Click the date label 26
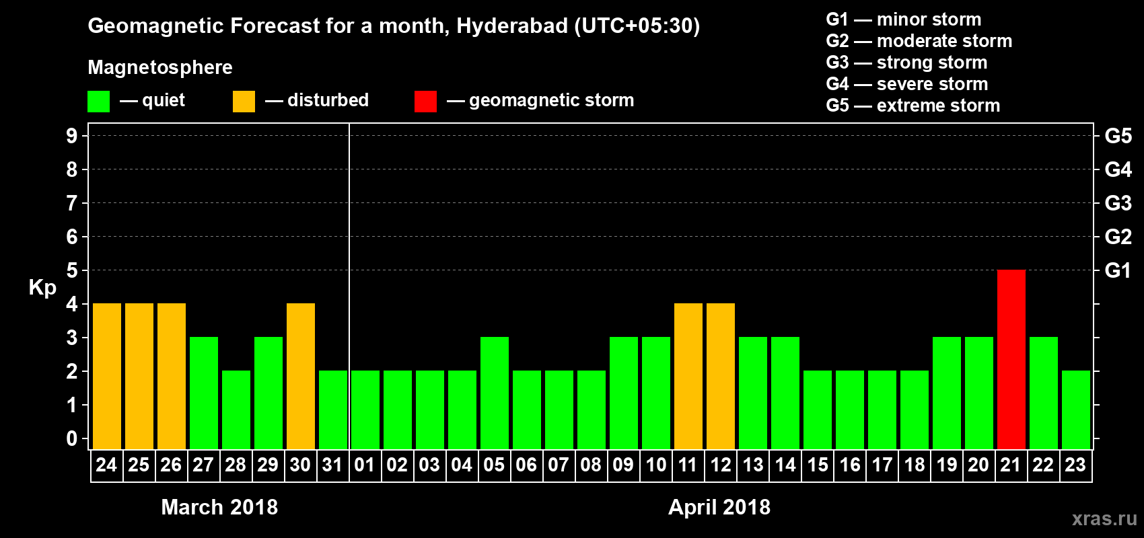The image size is (1144, 538). coord(171,465)
